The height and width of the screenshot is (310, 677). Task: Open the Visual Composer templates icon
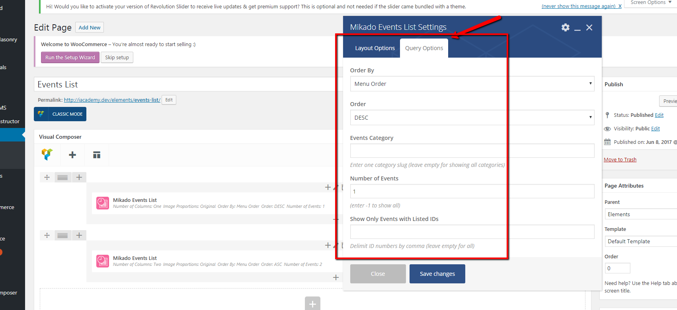coord(97,155)
